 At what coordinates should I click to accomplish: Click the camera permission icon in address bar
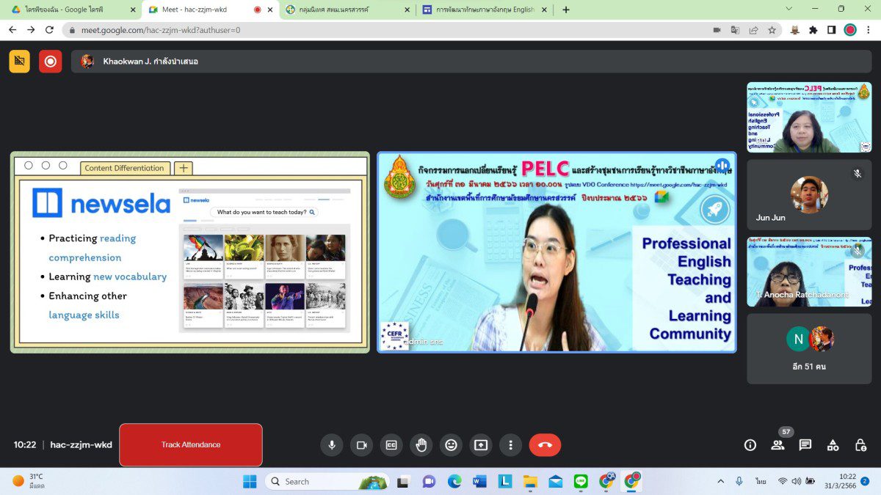717,30
